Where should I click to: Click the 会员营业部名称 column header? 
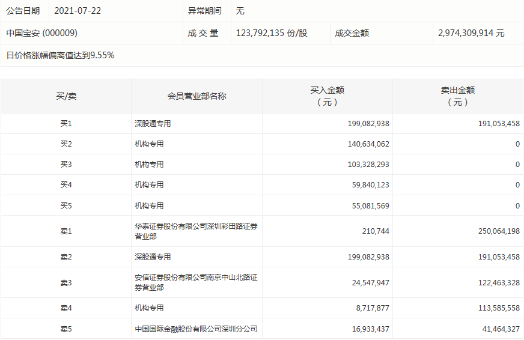[x=197, y=96]
